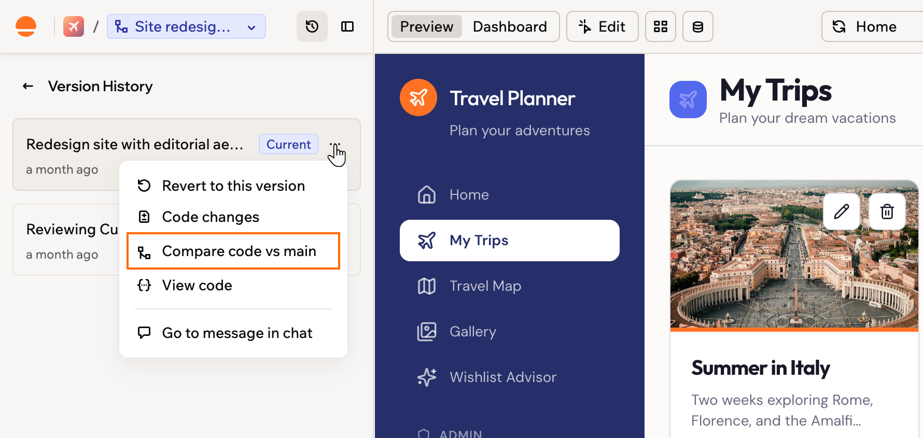The height and width of the screenshot is (438, 923).
Task: Click View code menu entry
Action: (x=233, y=285)
